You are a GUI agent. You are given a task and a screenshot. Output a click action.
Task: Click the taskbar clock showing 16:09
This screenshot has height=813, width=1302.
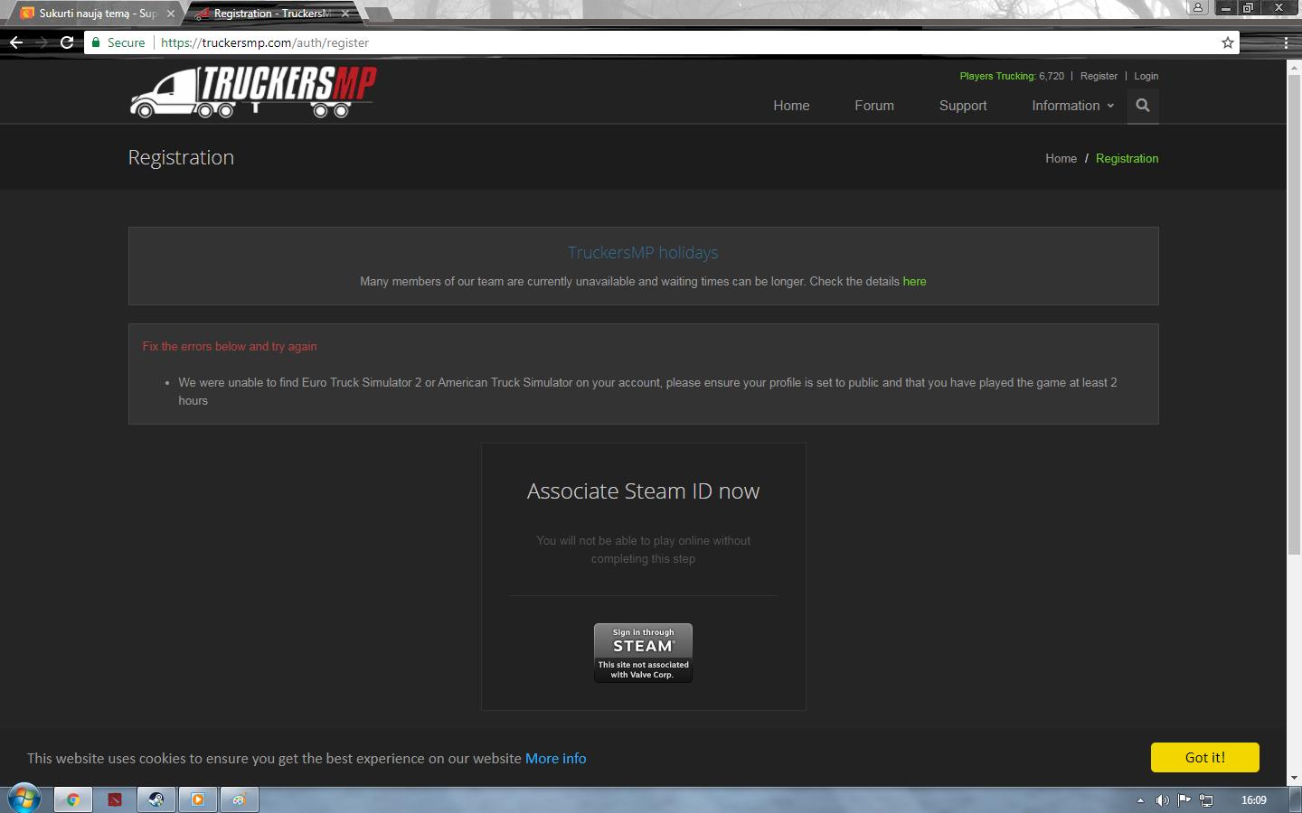[x=1253, y=800]
